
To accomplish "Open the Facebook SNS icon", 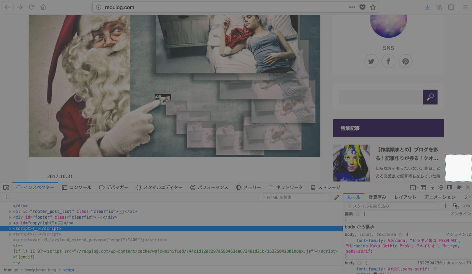I will click(x=389, y=61).
